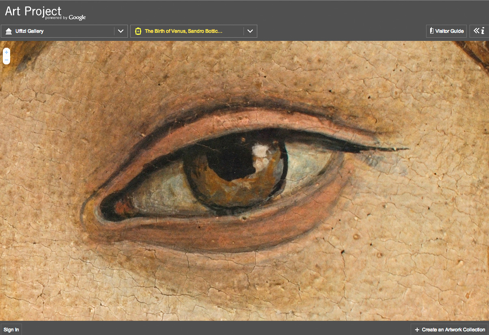The image size is (489, 335).
Task: Click the eyelash tip at eye's outer corner
Action: click(405, 149)
